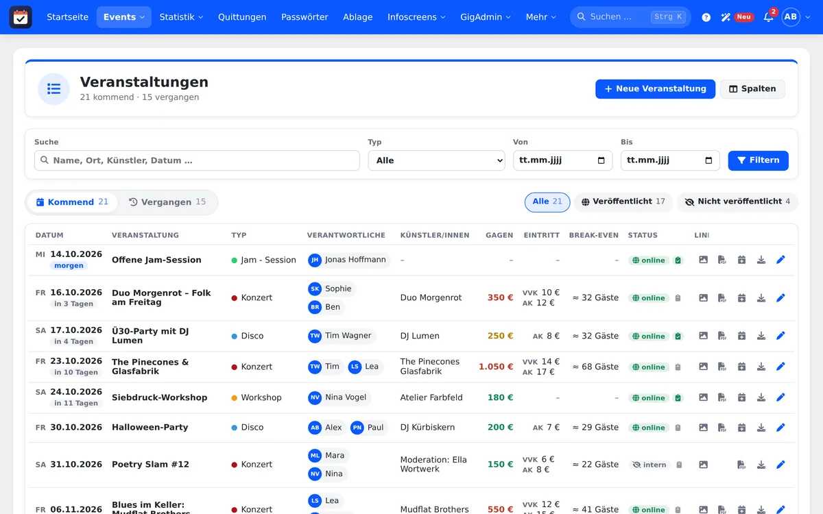Click the clipboard icon in Halloween-Party row
The width and height of the screenshot is (823, 514).
click(678, 428)
